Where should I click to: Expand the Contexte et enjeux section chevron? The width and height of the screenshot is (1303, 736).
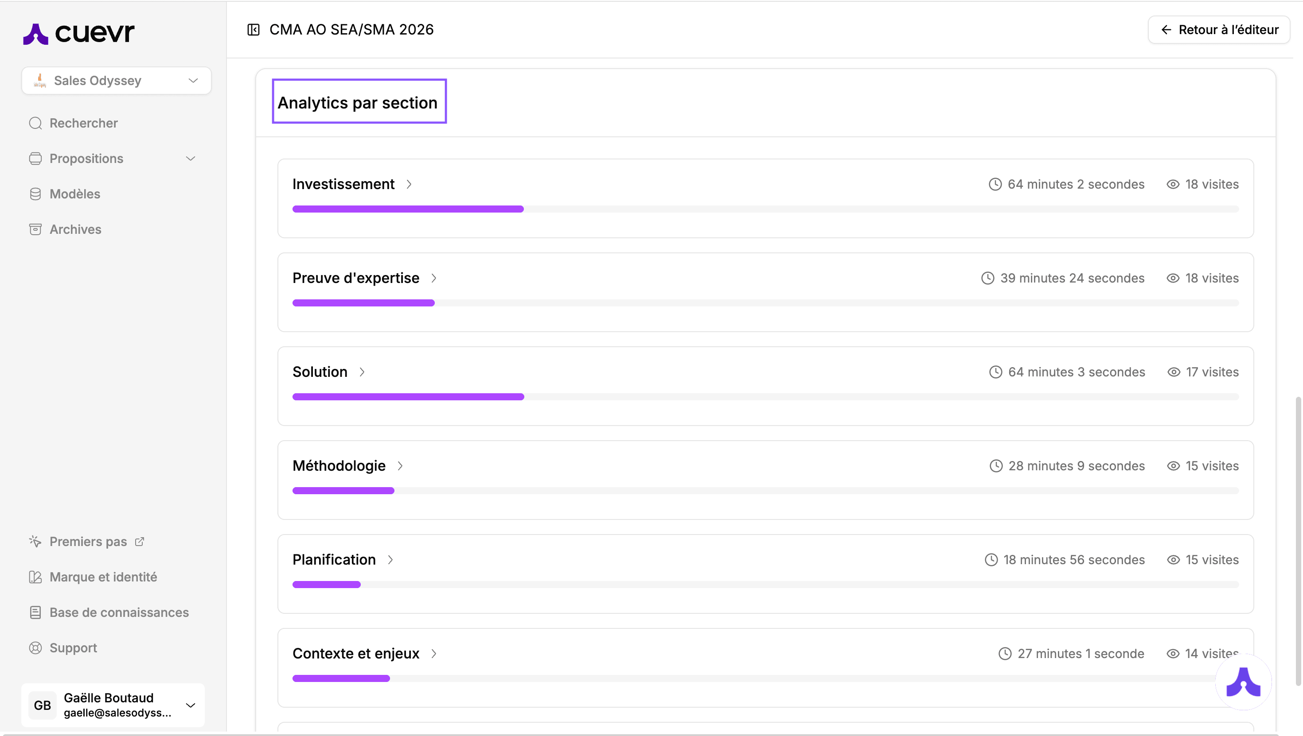click(434, 654)
